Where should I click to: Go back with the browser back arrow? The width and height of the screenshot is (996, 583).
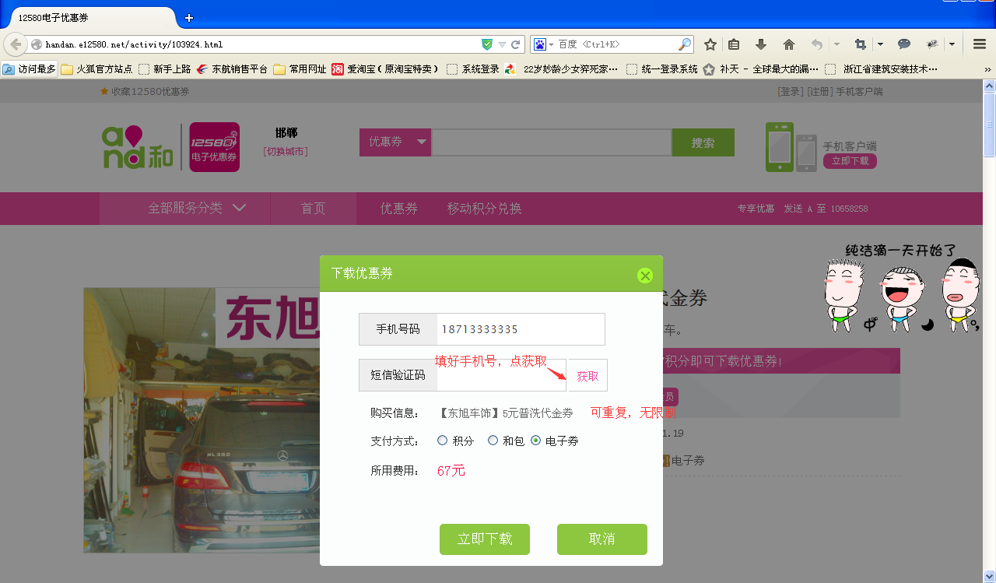(x=15, y=44)
